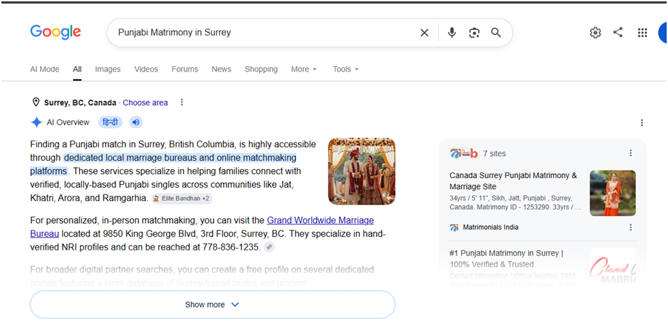The width and height of the screenshot is (668, 326).
Task: Open Elite Bandhan +2 source chip
Action: (x=182, y=198)
